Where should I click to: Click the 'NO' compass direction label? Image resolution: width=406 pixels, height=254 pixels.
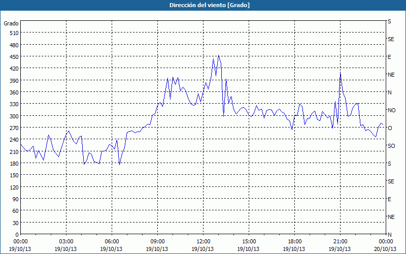coord(391,110)
